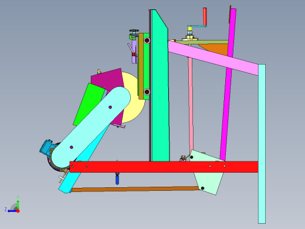305x229 pixels.
Task: Select the upper black pin on the pale bracket
Action: click(x=192, y=157)
